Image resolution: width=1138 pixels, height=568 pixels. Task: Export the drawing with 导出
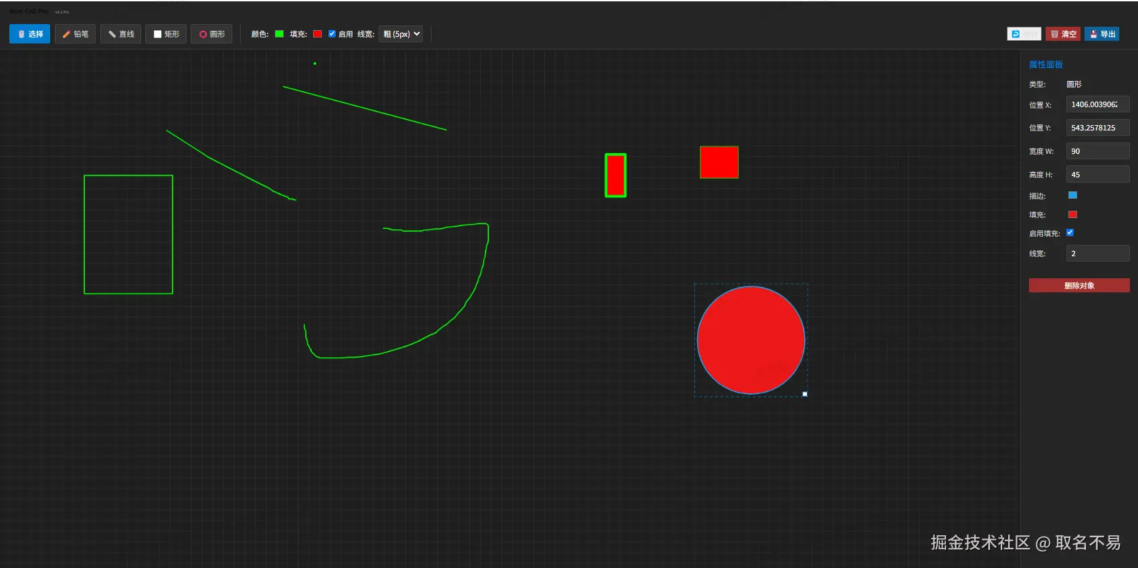pos(1102,34)
